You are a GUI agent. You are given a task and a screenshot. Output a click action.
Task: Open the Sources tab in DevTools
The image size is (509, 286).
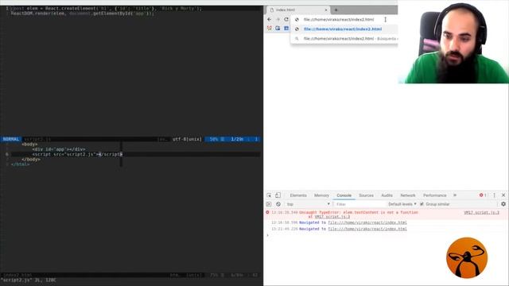click(366, 195)
